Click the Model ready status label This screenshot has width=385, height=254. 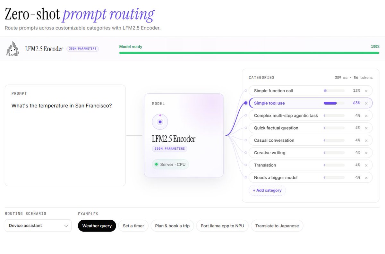point(131,47)
